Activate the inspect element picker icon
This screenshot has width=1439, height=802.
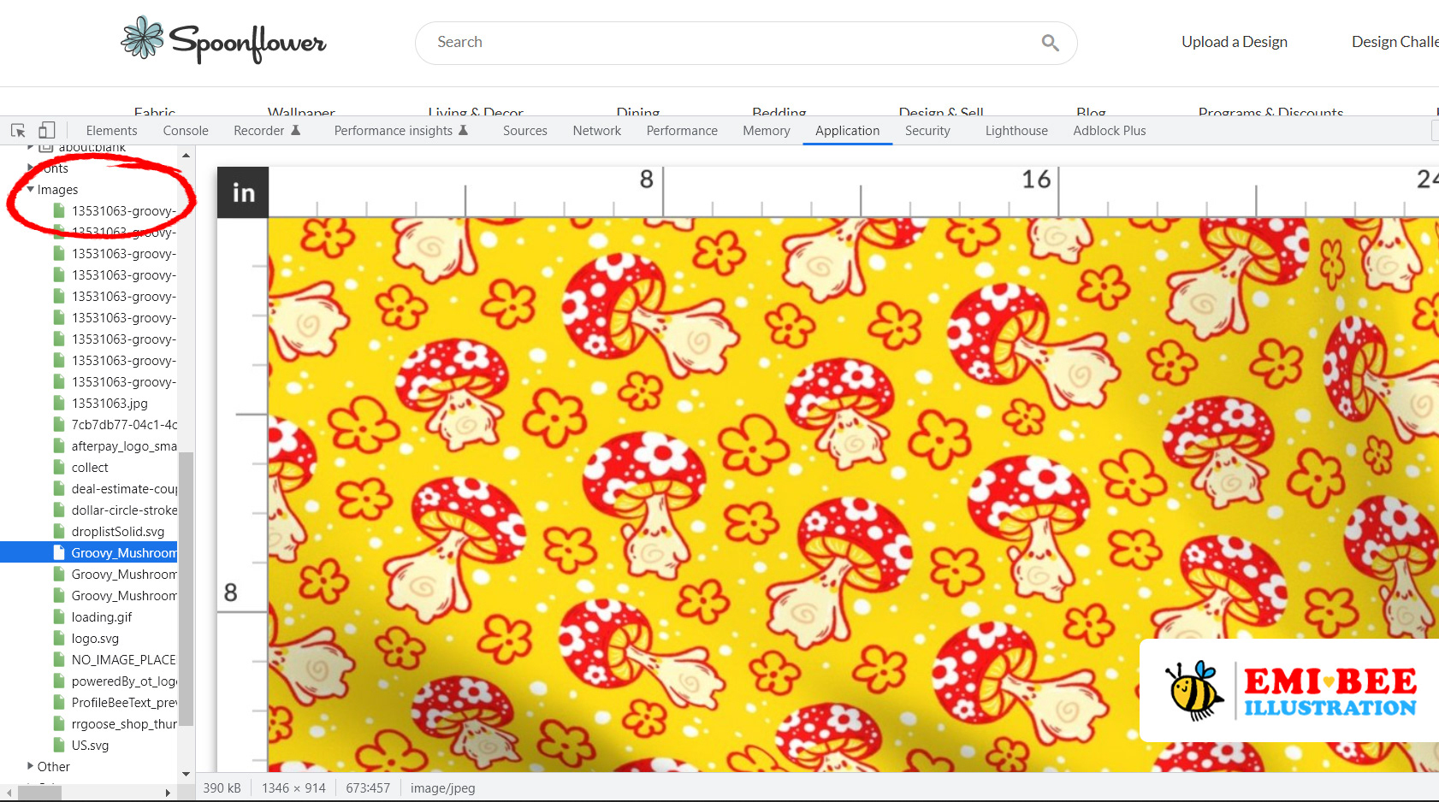[x=18, y=131]
